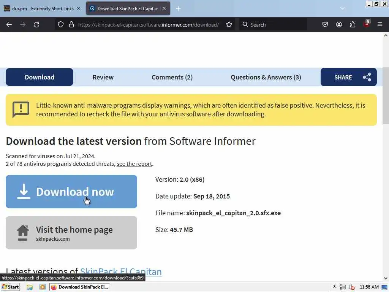Click the search magnifier icon

(245, 24)
